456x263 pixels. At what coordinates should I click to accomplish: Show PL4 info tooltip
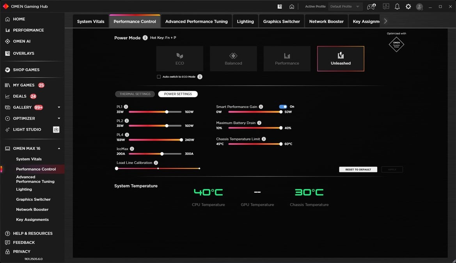127,135
